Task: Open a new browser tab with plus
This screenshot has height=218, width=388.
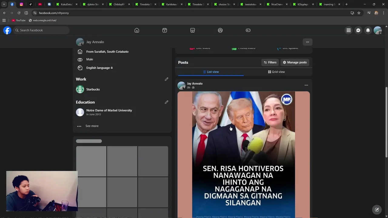Action: click(x=346, y=4)
